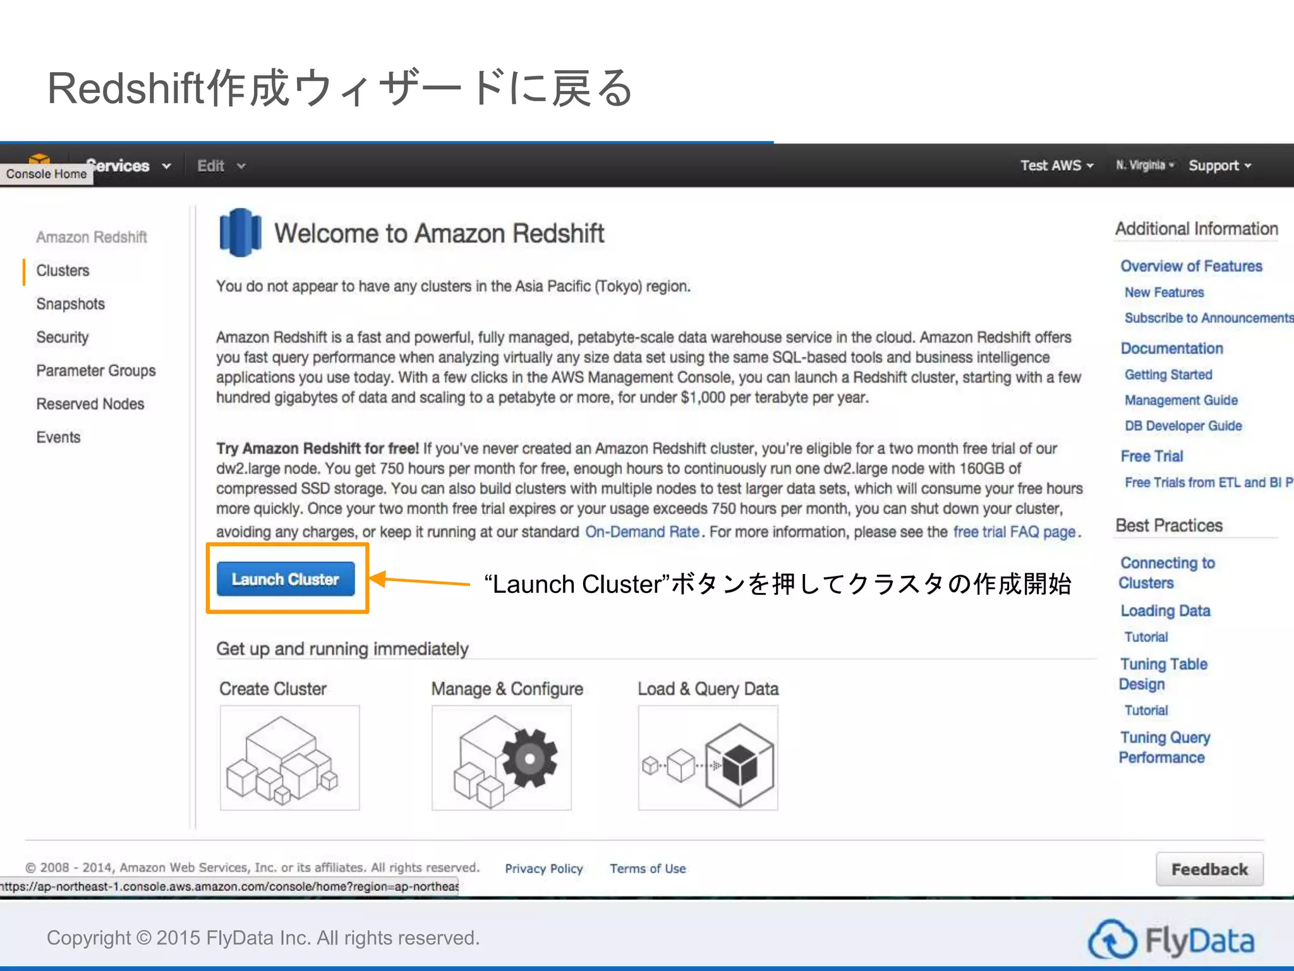The height and width of the screenshot is (971, 1294).
Task: Click the Load & Query Data caption text
Action: pyautogui.click(x=708, y=688)
